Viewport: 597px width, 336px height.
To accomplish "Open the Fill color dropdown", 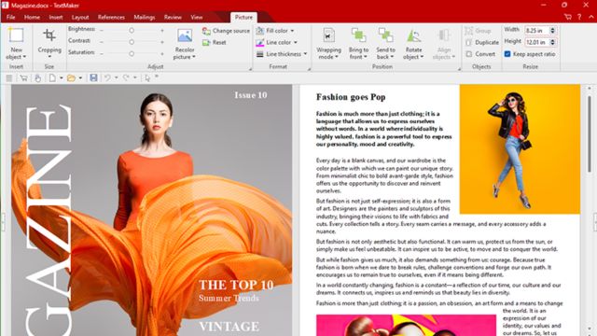I will click(275, 31).
